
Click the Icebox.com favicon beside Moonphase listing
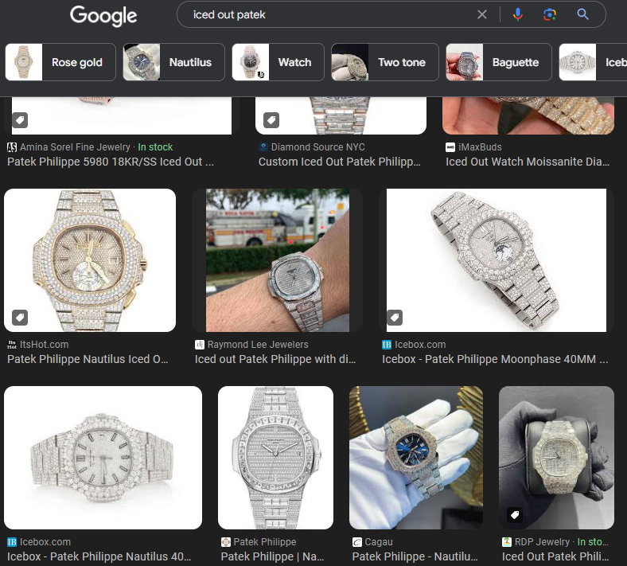pos(387,345)
